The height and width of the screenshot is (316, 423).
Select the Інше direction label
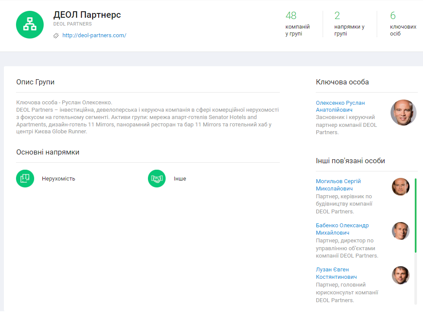[180, 178]
